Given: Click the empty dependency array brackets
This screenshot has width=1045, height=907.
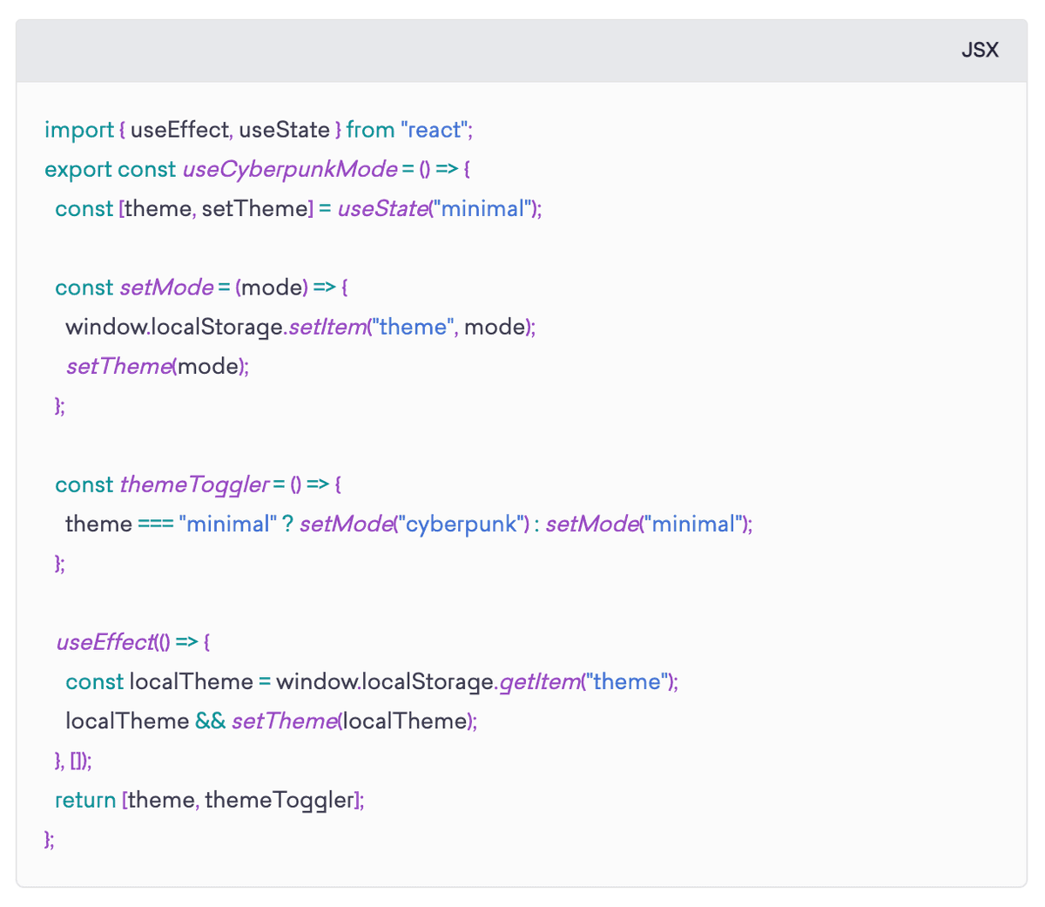Looking at the screenshot, I should point(77,761).
